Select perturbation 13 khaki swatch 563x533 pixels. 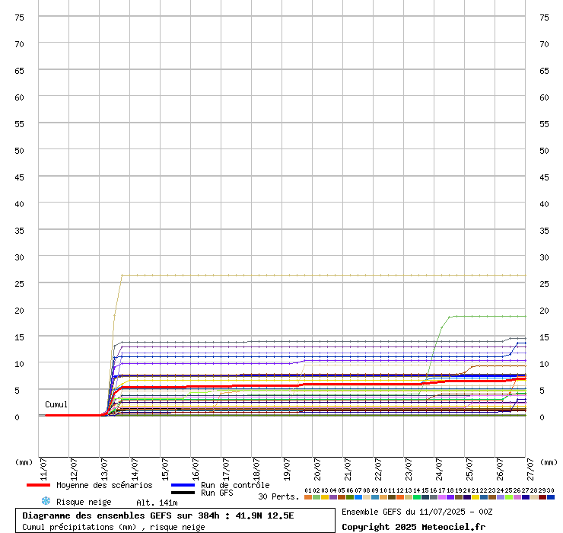click(409, 497)
